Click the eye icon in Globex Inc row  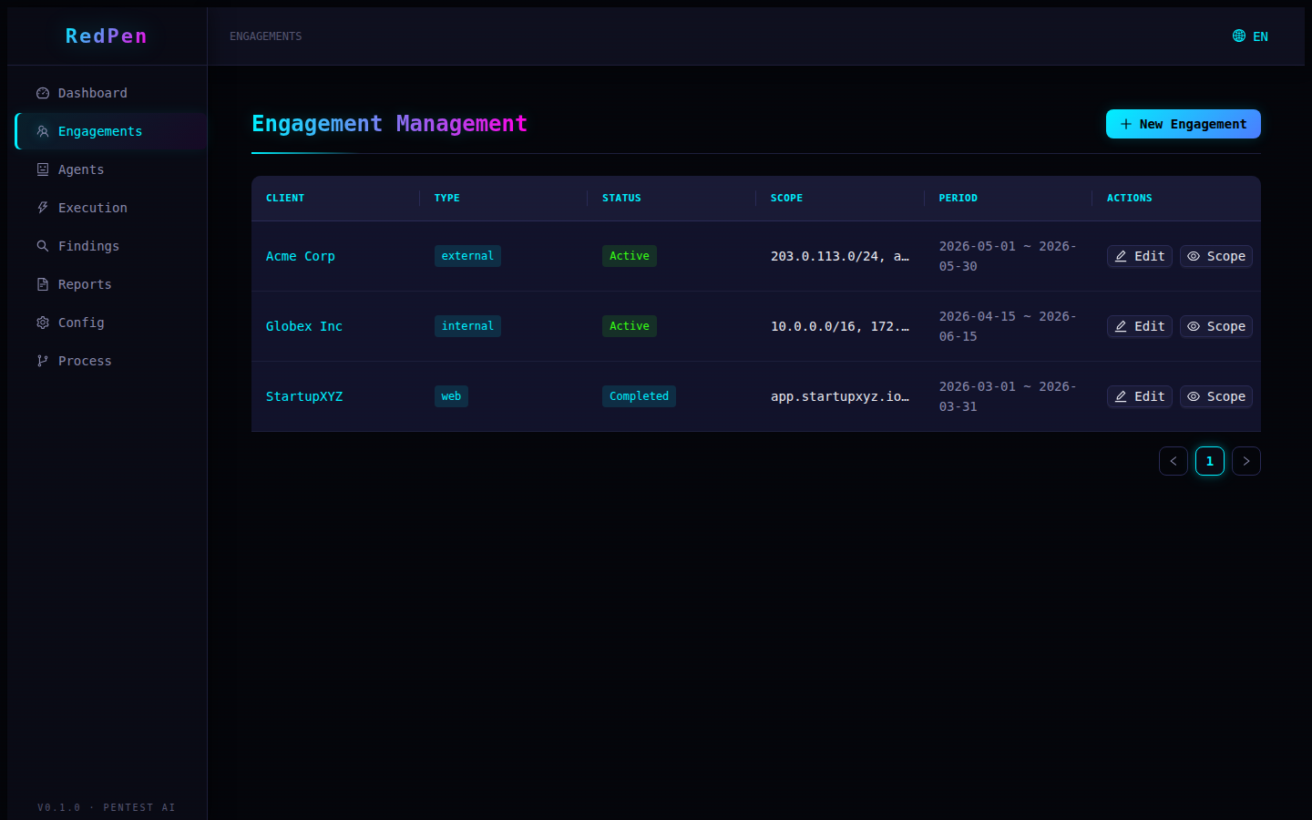point(1194,326)
